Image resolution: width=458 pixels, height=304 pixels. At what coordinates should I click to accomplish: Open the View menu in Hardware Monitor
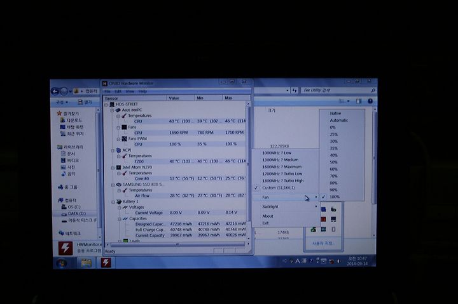pyautogui.click(x=130, y=91)
